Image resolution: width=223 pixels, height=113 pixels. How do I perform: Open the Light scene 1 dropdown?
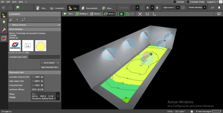point(171,8)
